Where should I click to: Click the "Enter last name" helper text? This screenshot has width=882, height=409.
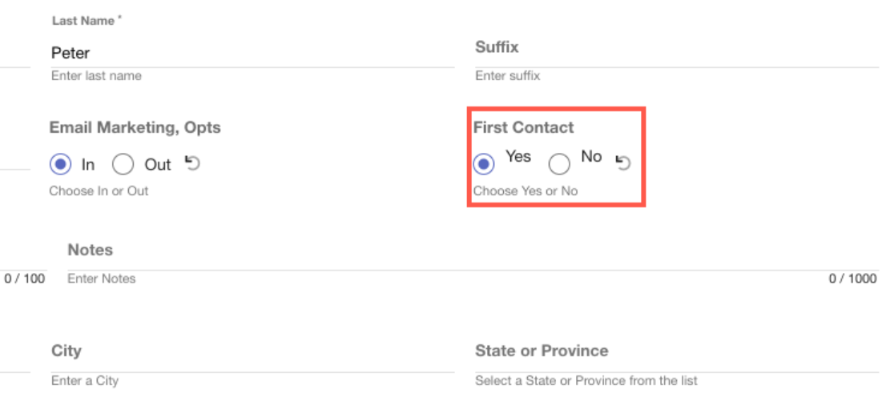pos(96,76)
